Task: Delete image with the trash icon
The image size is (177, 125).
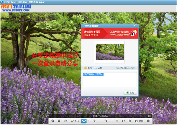Action: 130,121
